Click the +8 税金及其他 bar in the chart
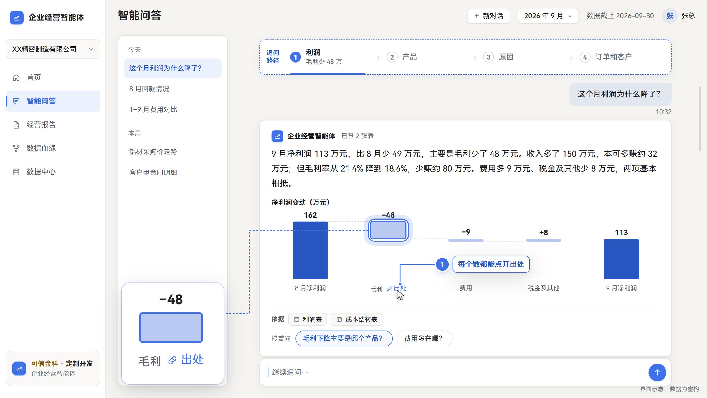Screen dimensions: 707x398 pos(544,240)
